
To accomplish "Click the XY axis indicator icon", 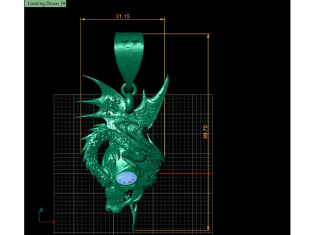I will point(46,216).
